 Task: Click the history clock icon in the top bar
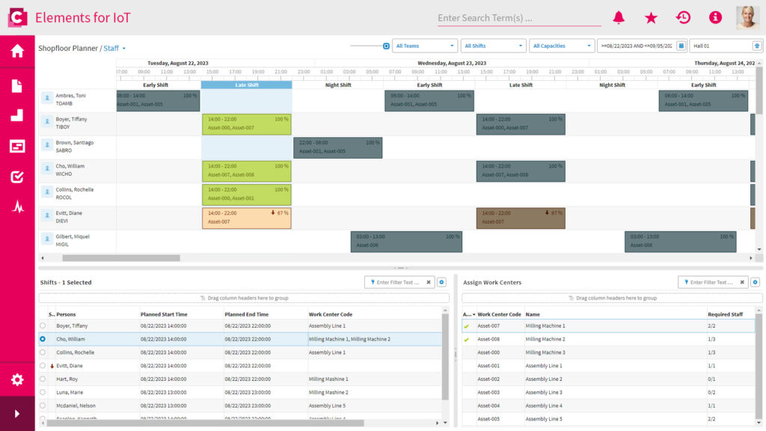683,16
